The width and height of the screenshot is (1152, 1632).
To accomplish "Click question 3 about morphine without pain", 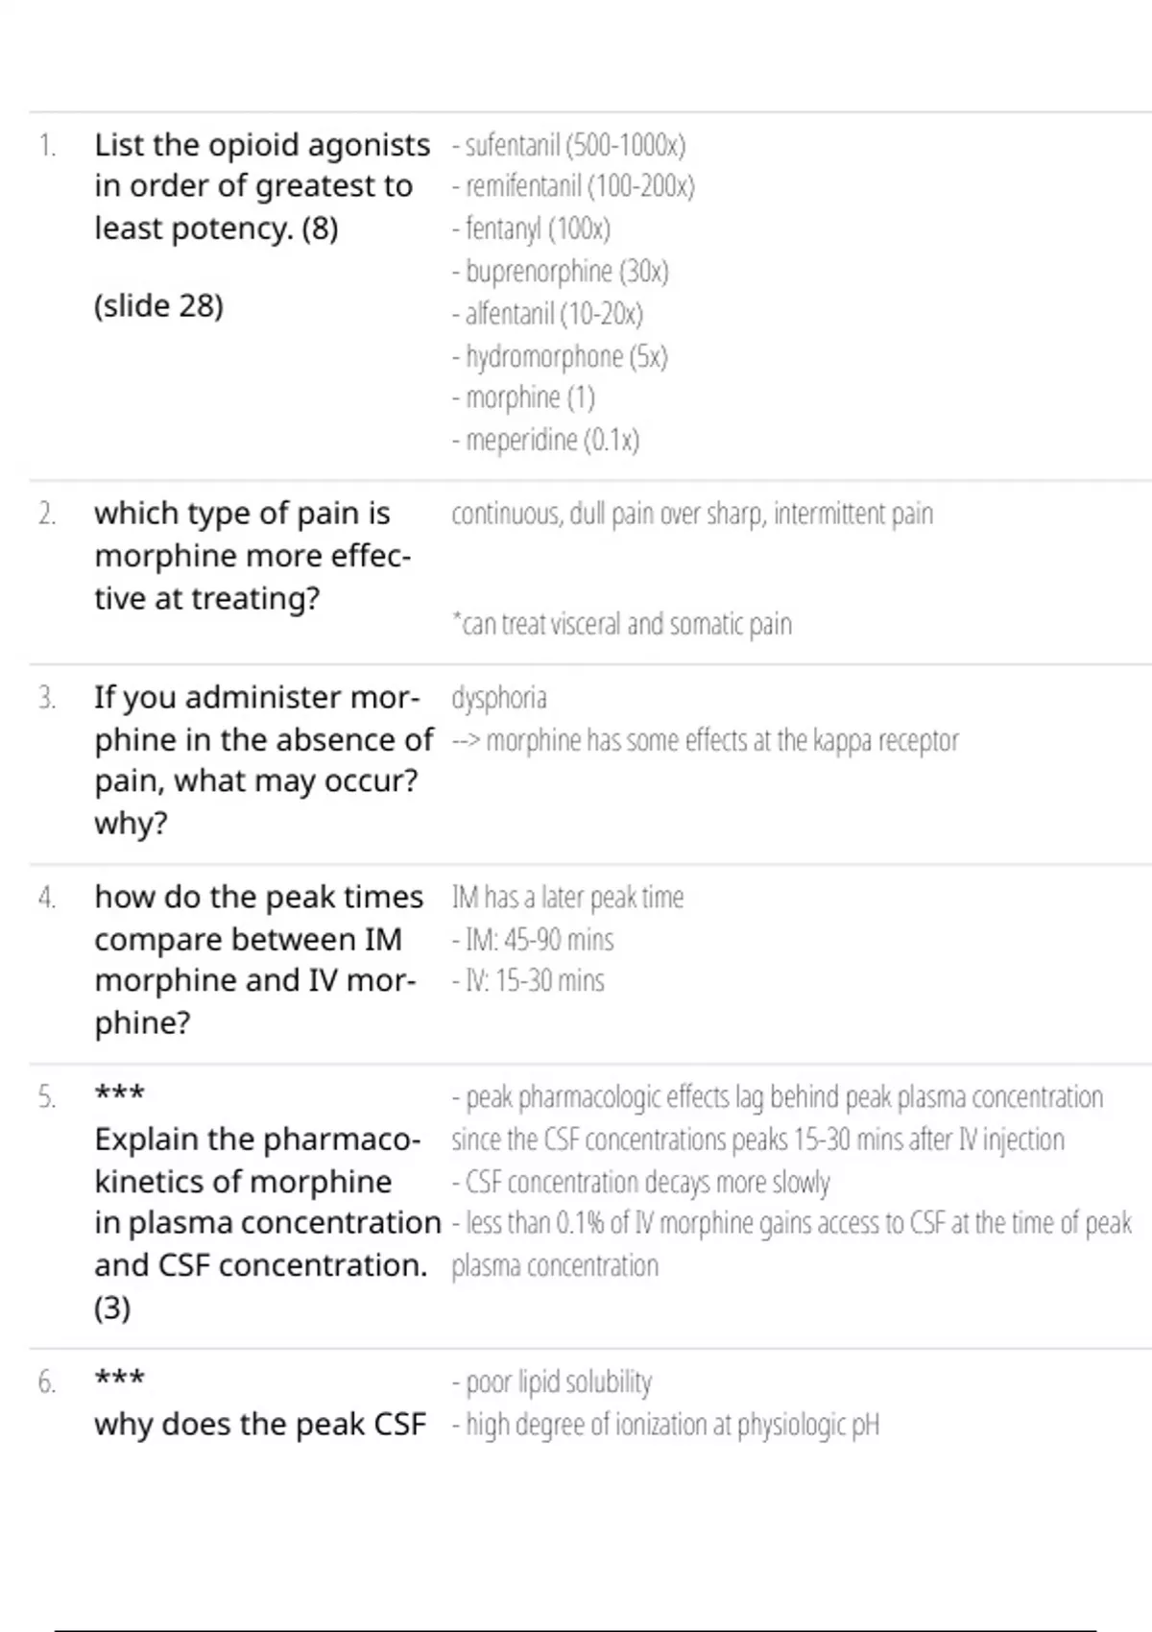I will point(261,759).
